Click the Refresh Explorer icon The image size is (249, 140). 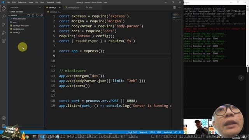(x=37, y=16)
